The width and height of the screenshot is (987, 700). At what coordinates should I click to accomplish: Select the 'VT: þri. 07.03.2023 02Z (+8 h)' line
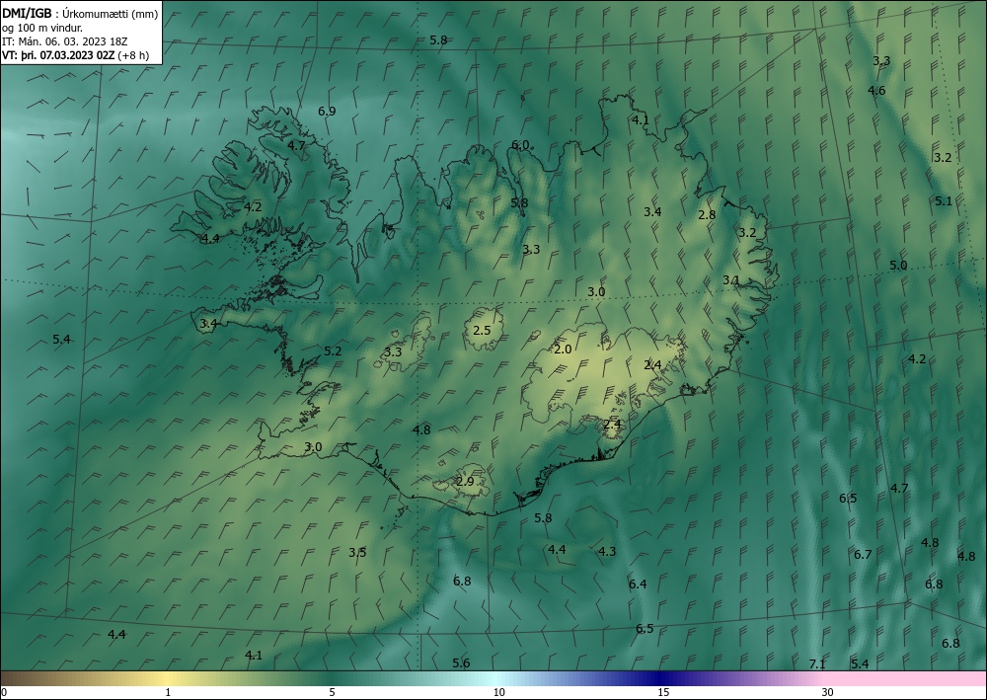pyautogui.click(x=76, y=54)
